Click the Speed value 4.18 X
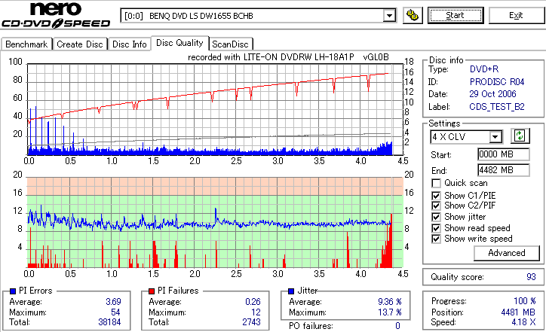This screenshot has width=546, height=332. point(523,322)
